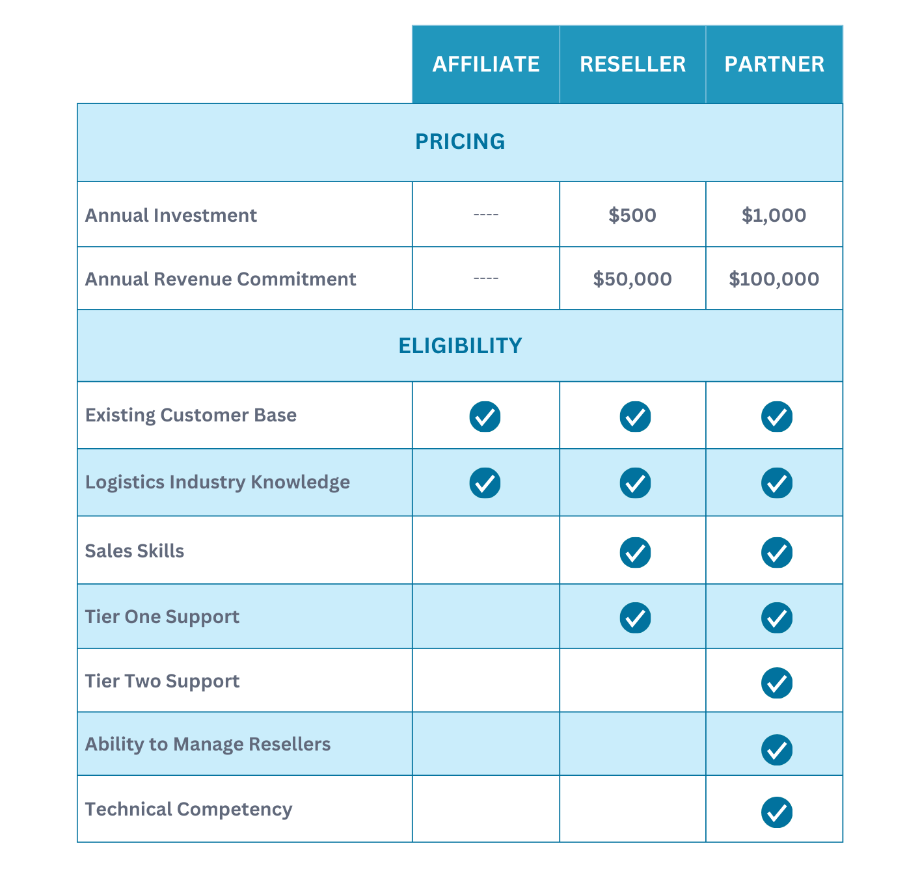Select the AFFILIATE column header
Screen dimensions: 920x878
click(x=486, y=64)
